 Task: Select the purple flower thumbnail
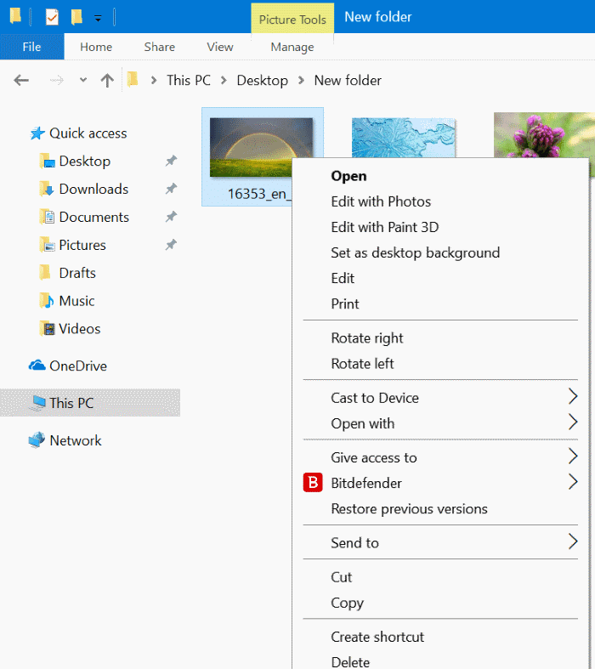pyautogui.click(x=544, y=135)
